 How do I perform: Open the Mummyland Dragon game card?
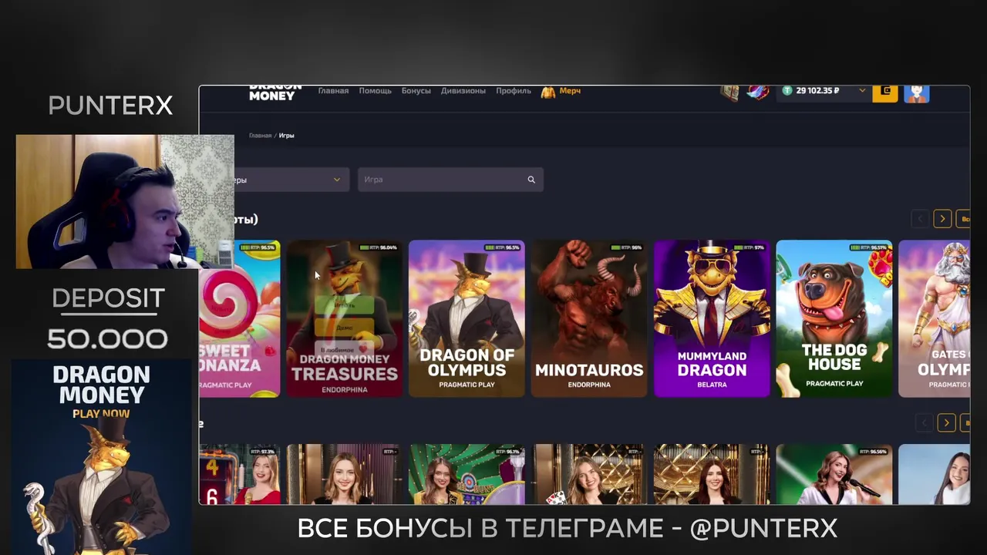click(712, 318)
